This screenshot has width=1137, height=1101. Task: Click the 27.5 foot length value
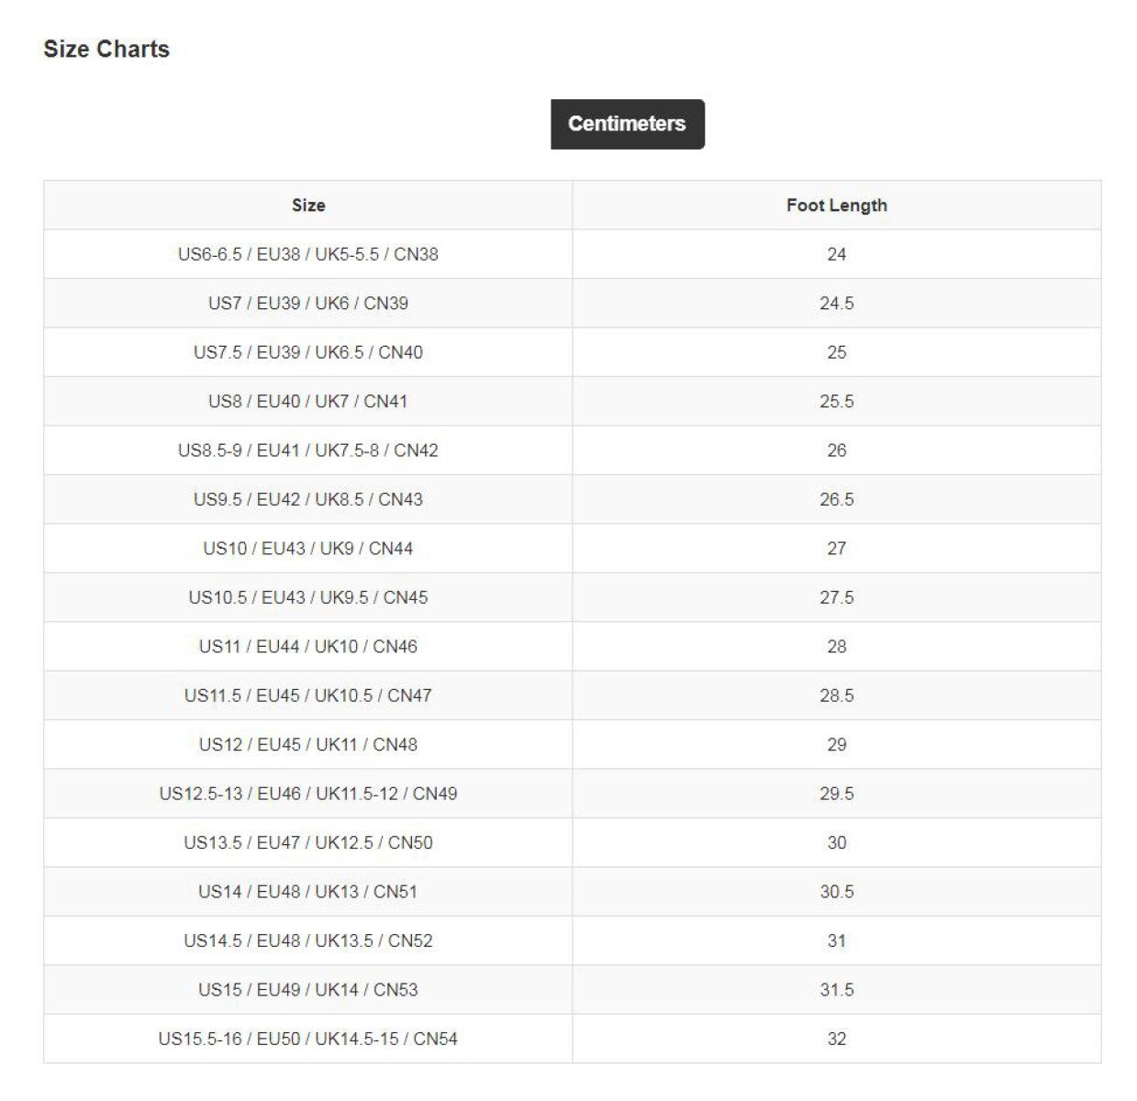coord(836,598)
